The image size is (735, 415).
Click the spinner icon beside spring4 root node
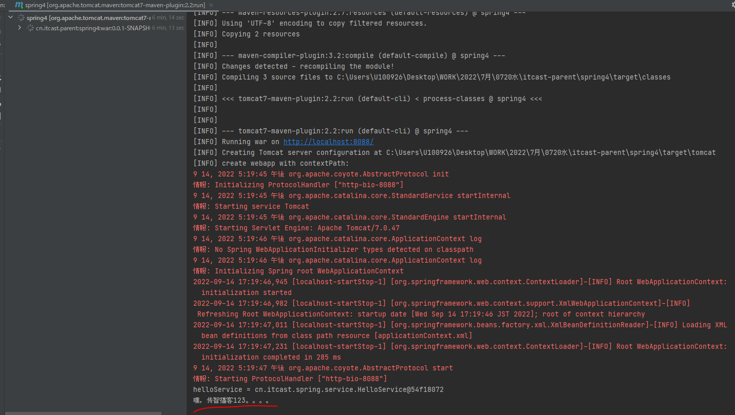[21, 17]
